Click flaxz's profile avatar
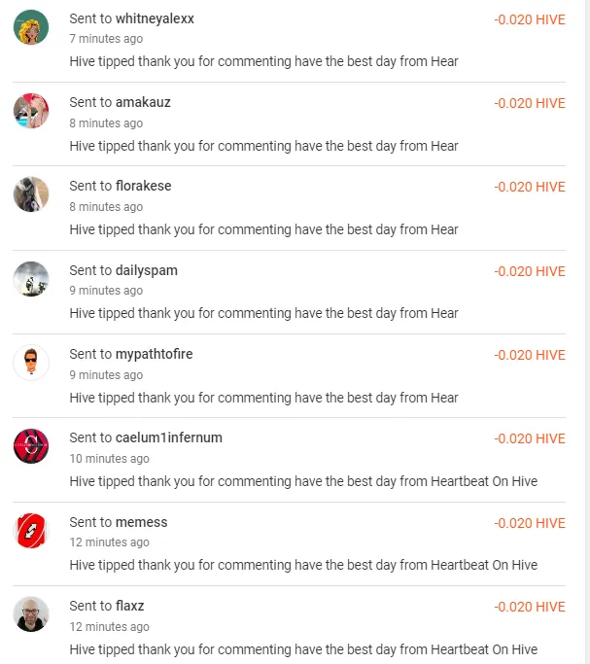The width and height of the screenshot is (590, 664). [x=31, y=614]
